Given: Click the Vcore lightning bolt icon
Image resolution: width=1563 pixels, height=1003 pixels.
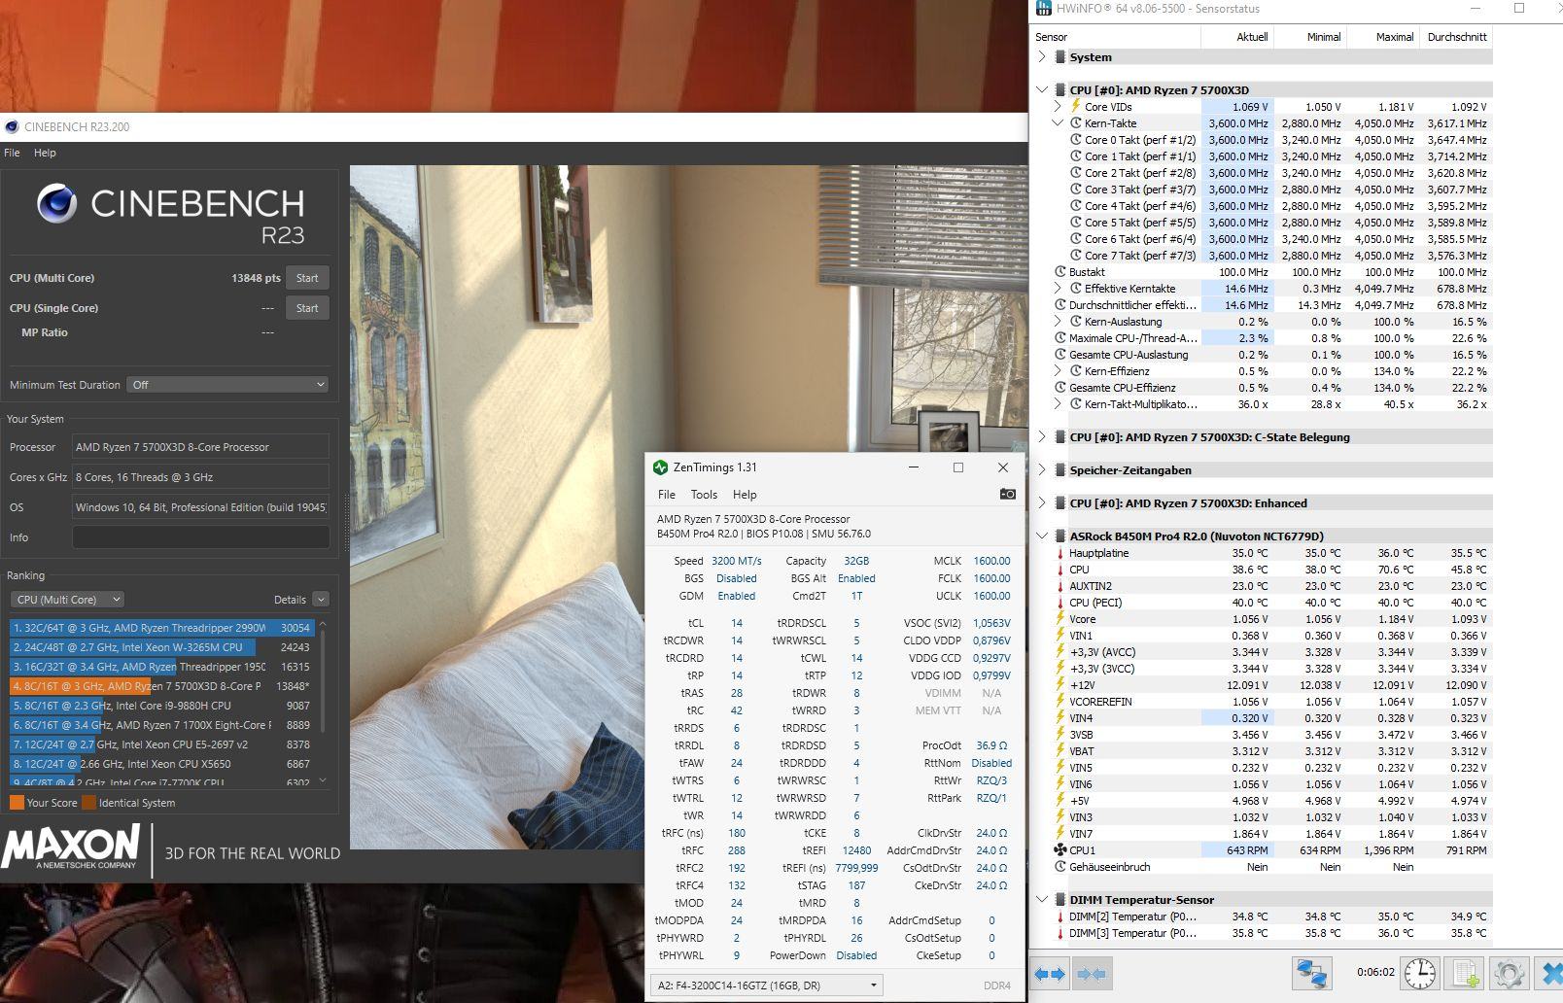Looking at the screenshot, I should [x=1060, y=619].
